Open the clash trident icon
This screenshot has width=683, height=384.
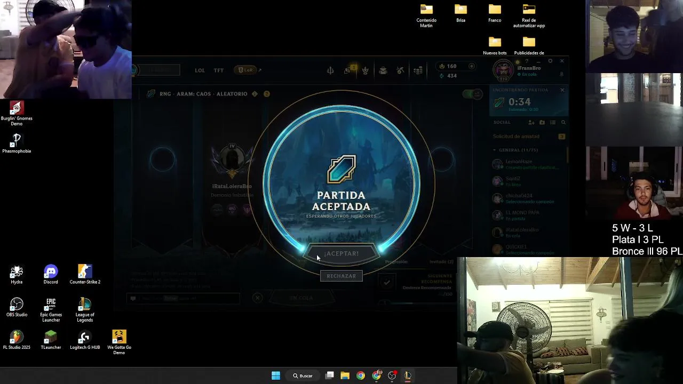[x=330, y=70]
